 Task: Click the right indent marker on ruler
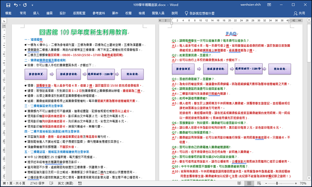coord(290,21)
